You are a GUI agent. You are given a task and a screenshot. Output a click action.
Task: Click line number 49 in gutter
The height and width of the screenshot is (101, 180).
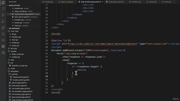point(46,76)
